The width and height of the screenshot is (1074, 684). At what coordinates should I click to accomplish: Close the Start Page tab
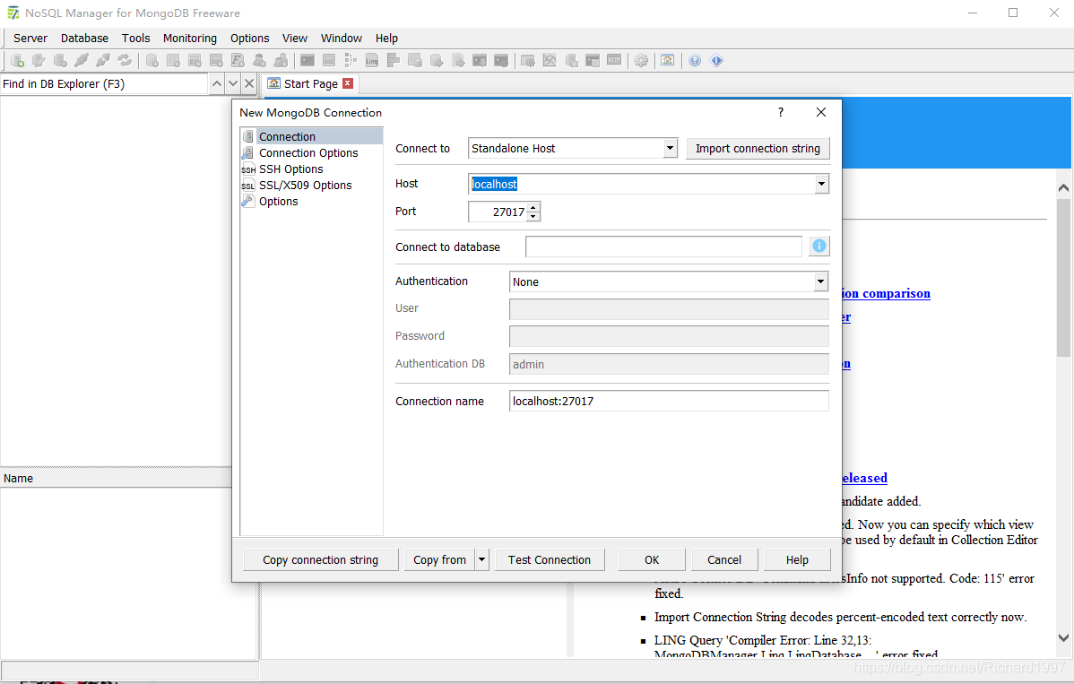coord(348,82)
